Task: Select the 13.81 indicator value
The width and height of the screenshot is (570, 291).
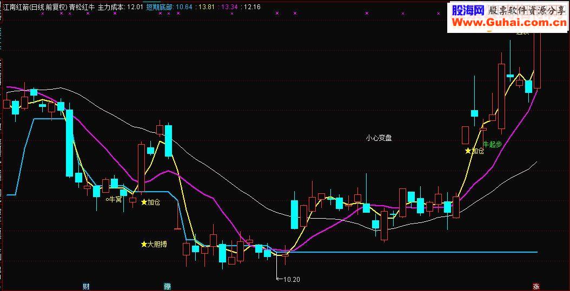Action: pyautogui.click(x=206, y=6)
